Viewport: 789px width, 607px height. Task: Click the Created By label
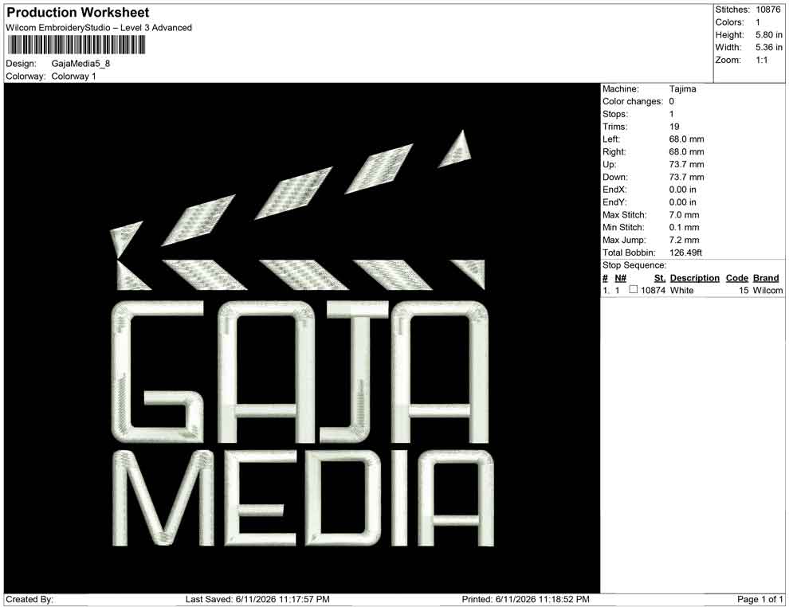point(29,600)
